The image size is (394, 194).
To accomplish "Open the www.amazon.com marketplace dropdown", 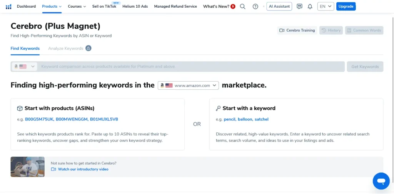I will [x=188, y=85].
